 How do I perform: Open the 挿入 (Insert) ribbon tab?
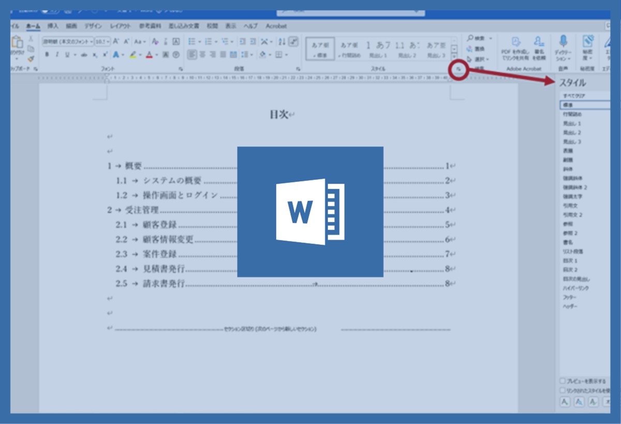point(53,26)
